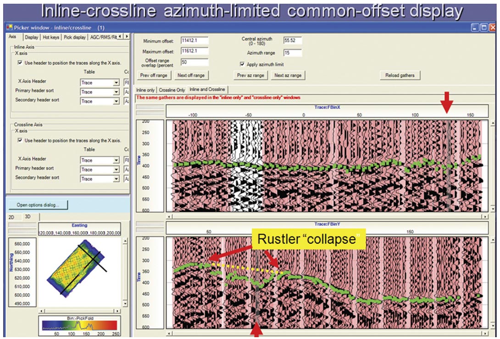Click Prev az range button

pyautogui.click(x=250, y=76)
